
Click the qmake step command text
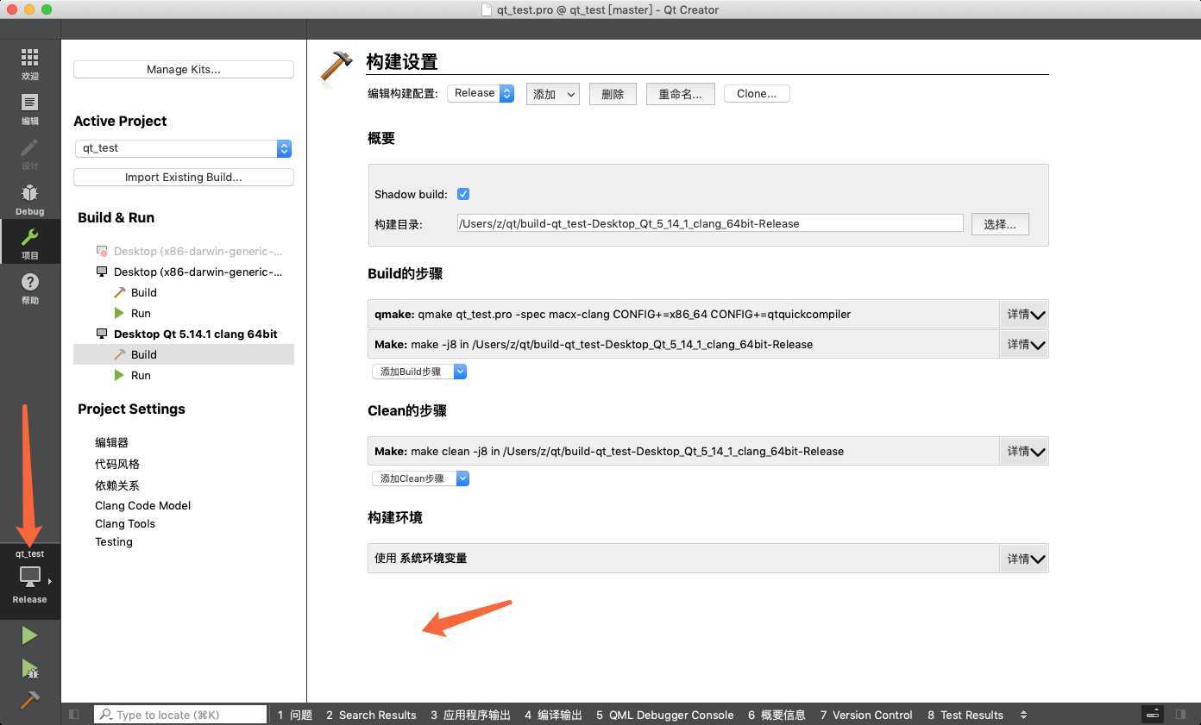tap(613, 314)
